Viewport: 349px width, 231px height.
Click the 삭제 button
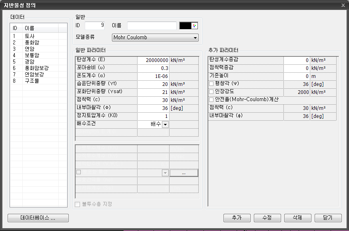coord(298,218)
